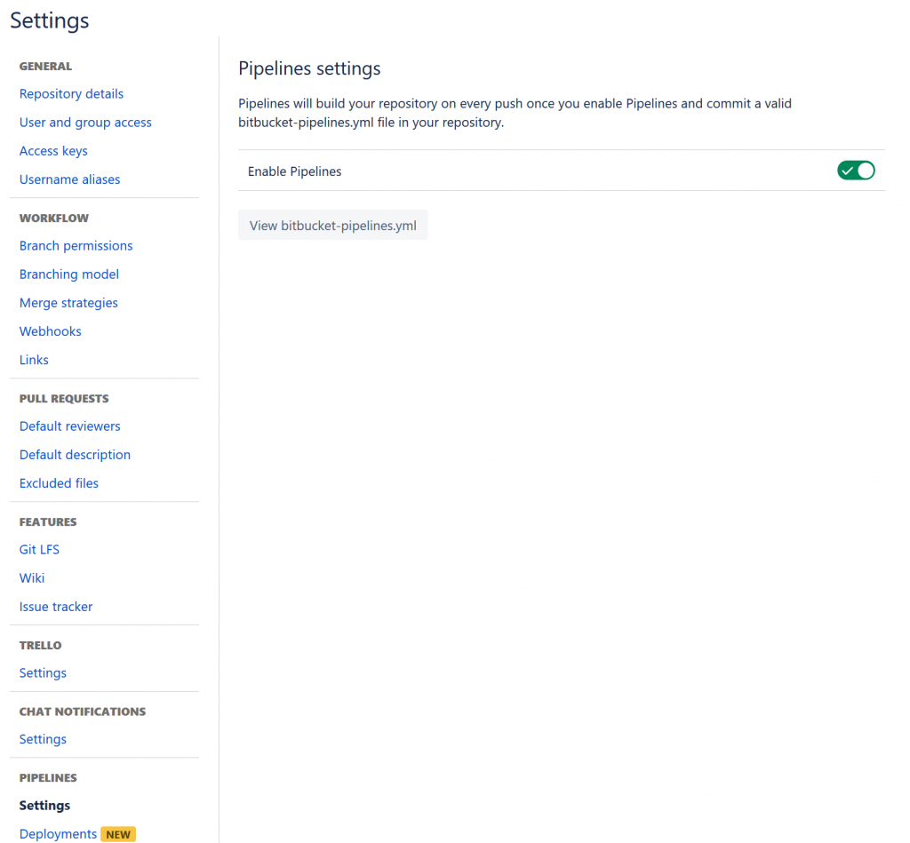This screenshot has width=910, height=843.
Task: Select Webhooks in sidebar
Action: click(x=51, y=331)
